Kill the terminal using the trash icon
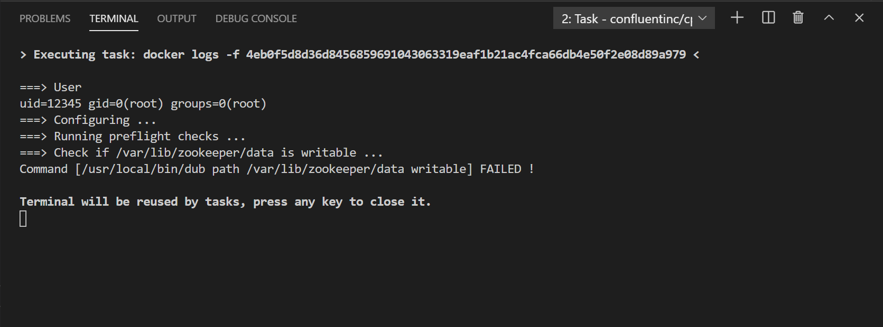This screenshot has height=327, width=883. 797,17
